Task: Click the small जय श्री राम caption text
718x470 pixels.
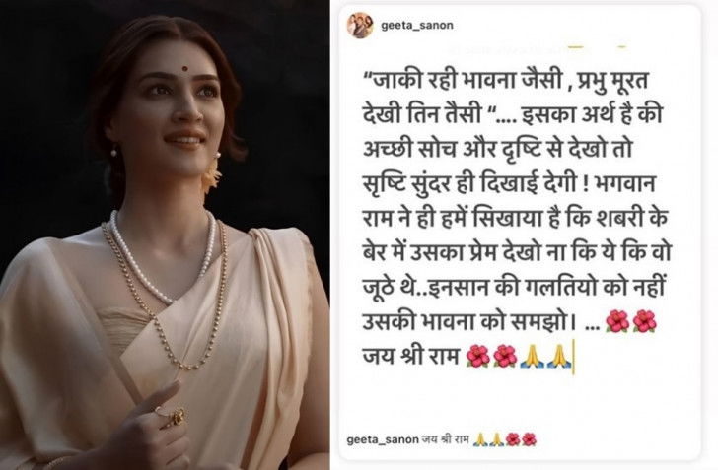Action: point(446,440)
